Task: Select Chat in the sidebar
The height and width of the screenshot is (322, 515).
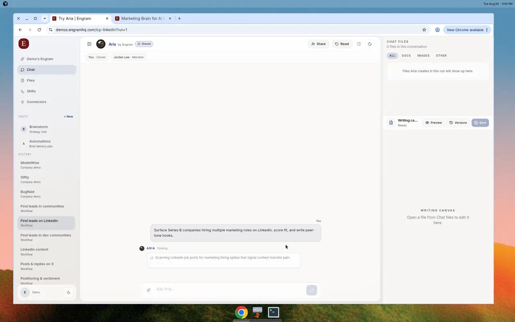Action: 47,70
